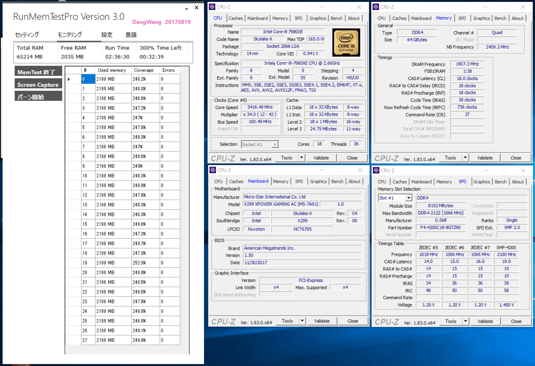
Task: Open Tools dropdown arrow in SPD tab window
Action: click(466, 321)
